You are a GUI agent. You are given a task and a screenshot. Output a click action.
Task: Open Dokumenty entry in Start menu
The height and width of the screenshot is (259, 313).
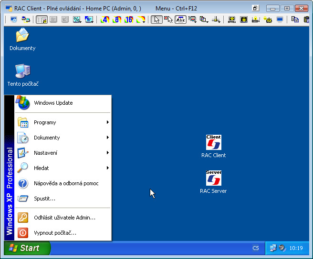click(x=63, y=138)
